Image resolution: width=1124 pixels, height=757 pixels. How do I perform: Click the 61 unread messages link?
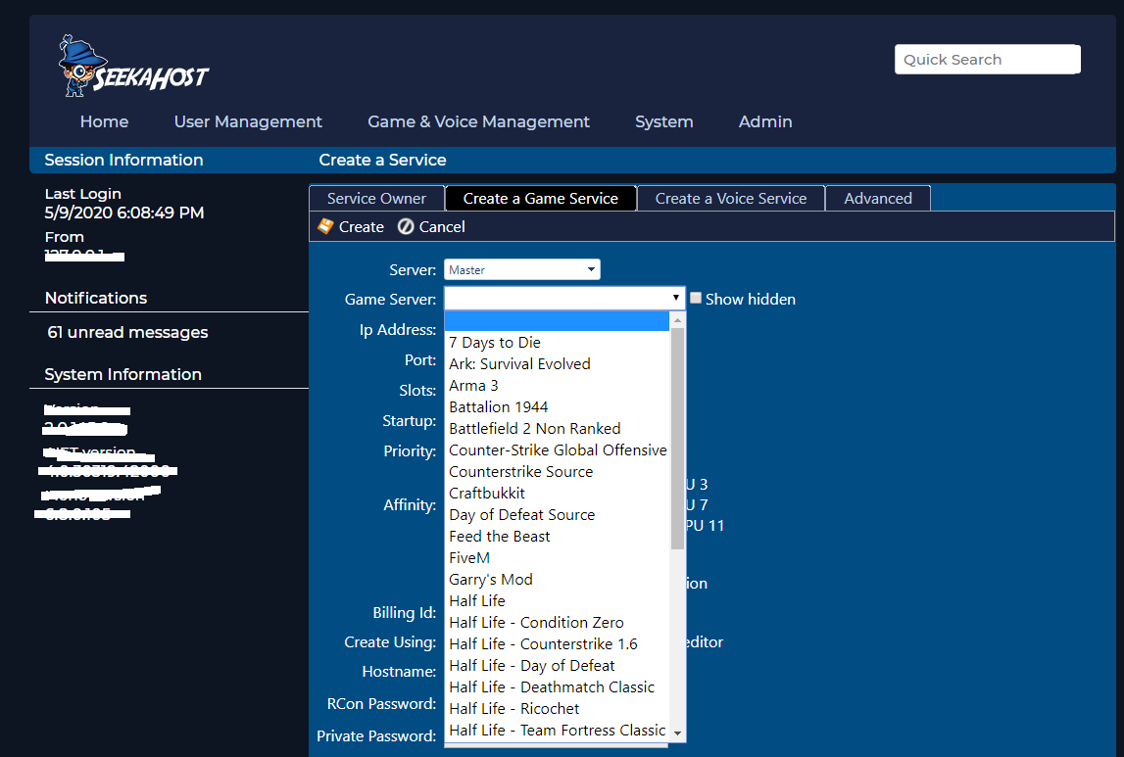pos(127,332)
